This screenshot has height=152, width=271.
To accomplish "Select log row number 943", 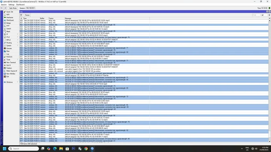I will pyautogui.click(x=144, y=69).
